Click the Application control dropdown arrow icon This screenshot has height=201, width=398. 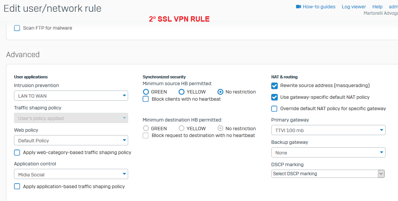coord(124,174)
